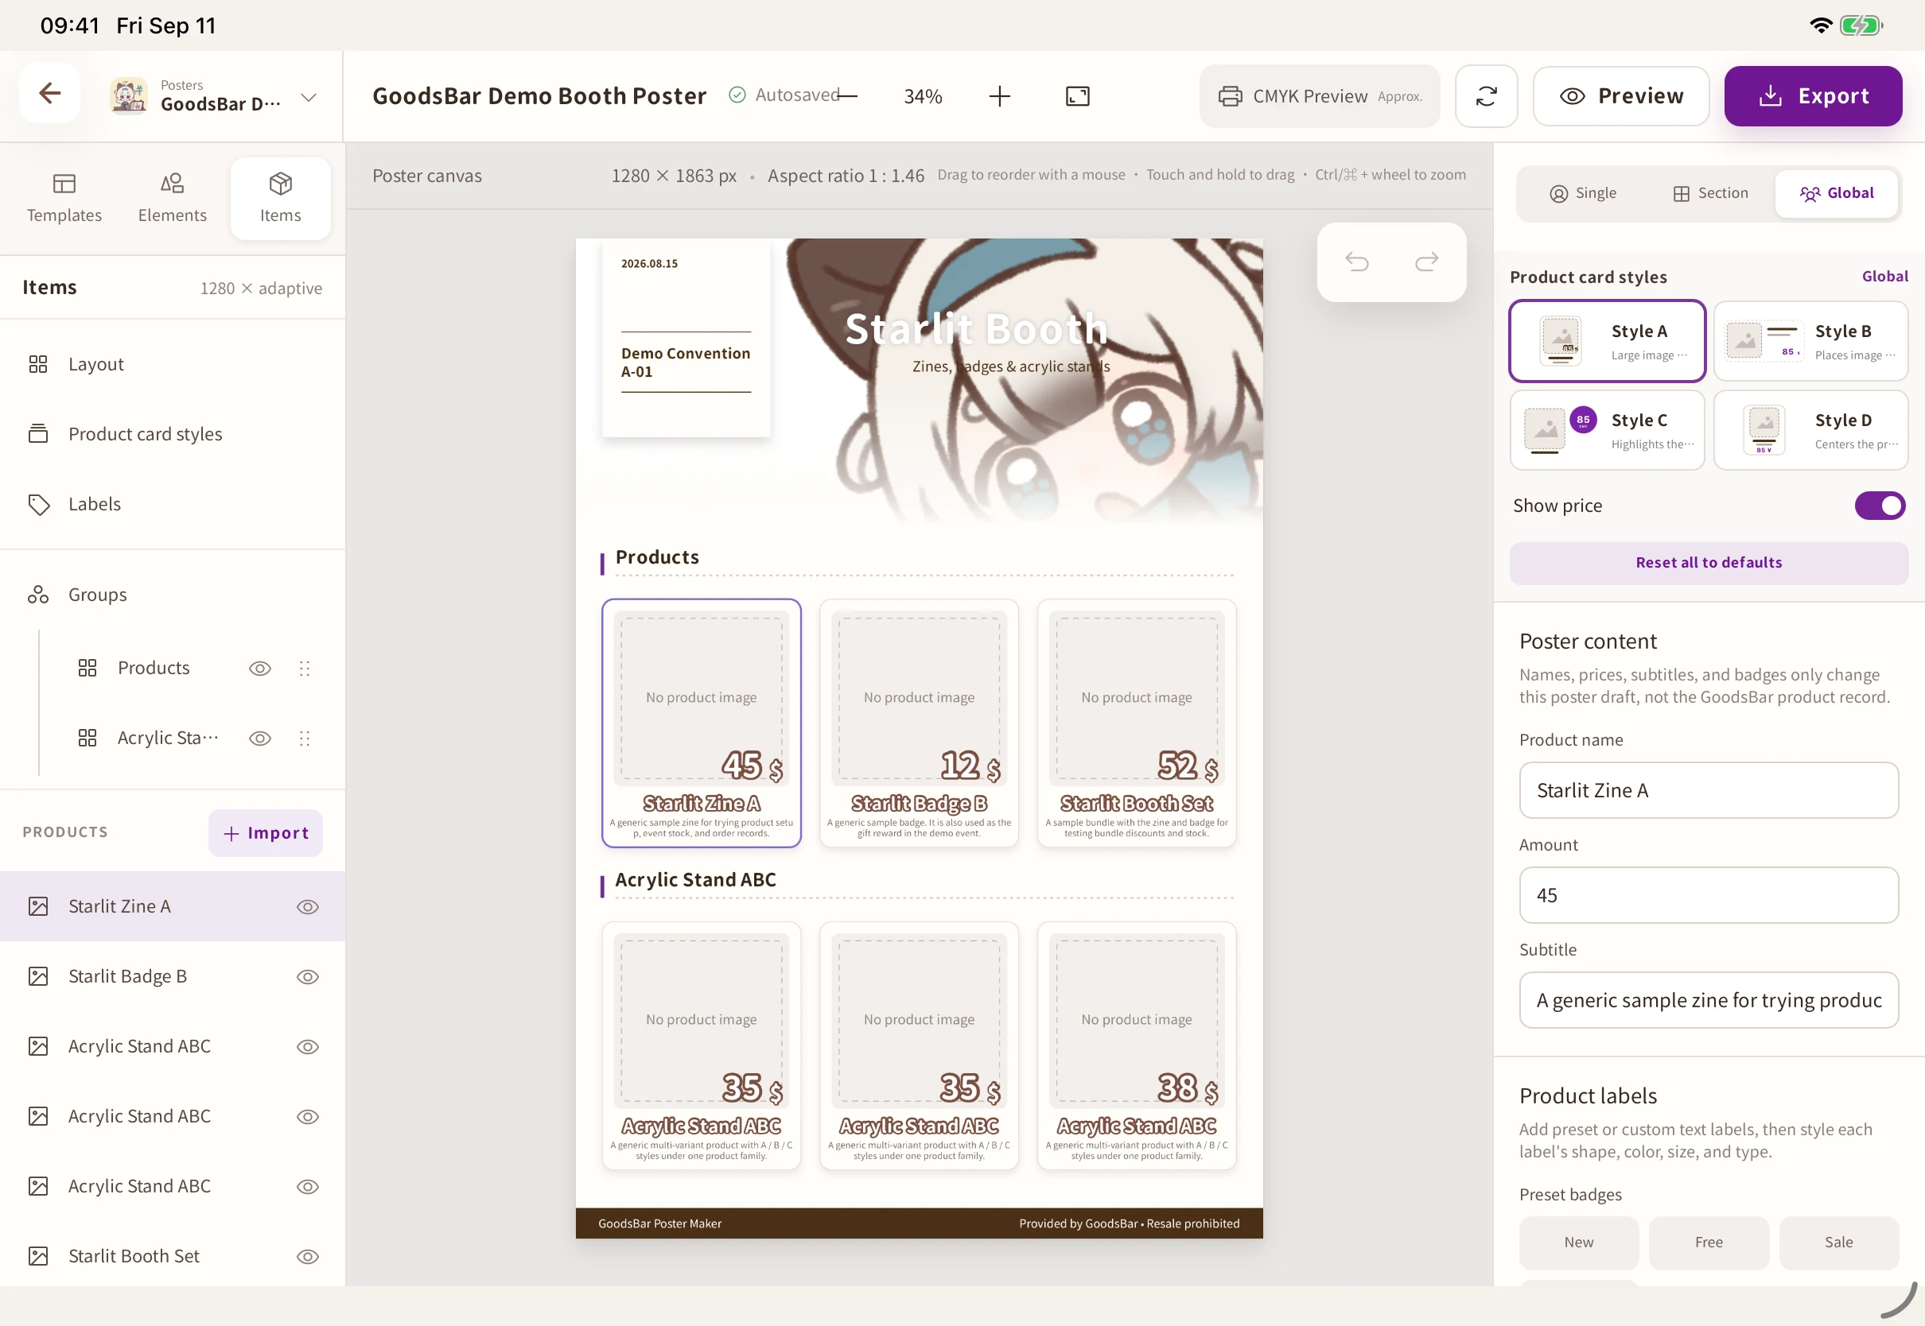Switch to Section scope tab
The image size is (1925, 1326).
(x=1710, y=194)
